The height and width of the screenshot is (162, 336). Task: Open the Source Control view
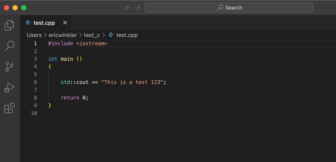pos(9,67)
